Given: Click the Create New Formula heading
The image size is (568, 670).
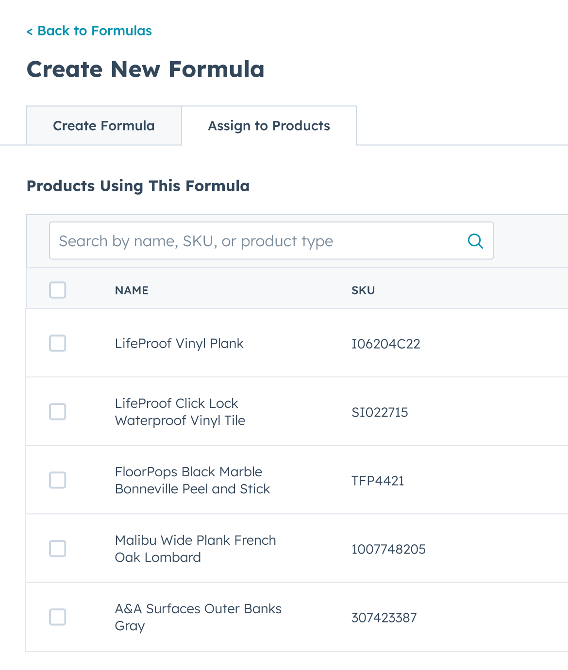Looking at the screenshot, I should [146, 69].
